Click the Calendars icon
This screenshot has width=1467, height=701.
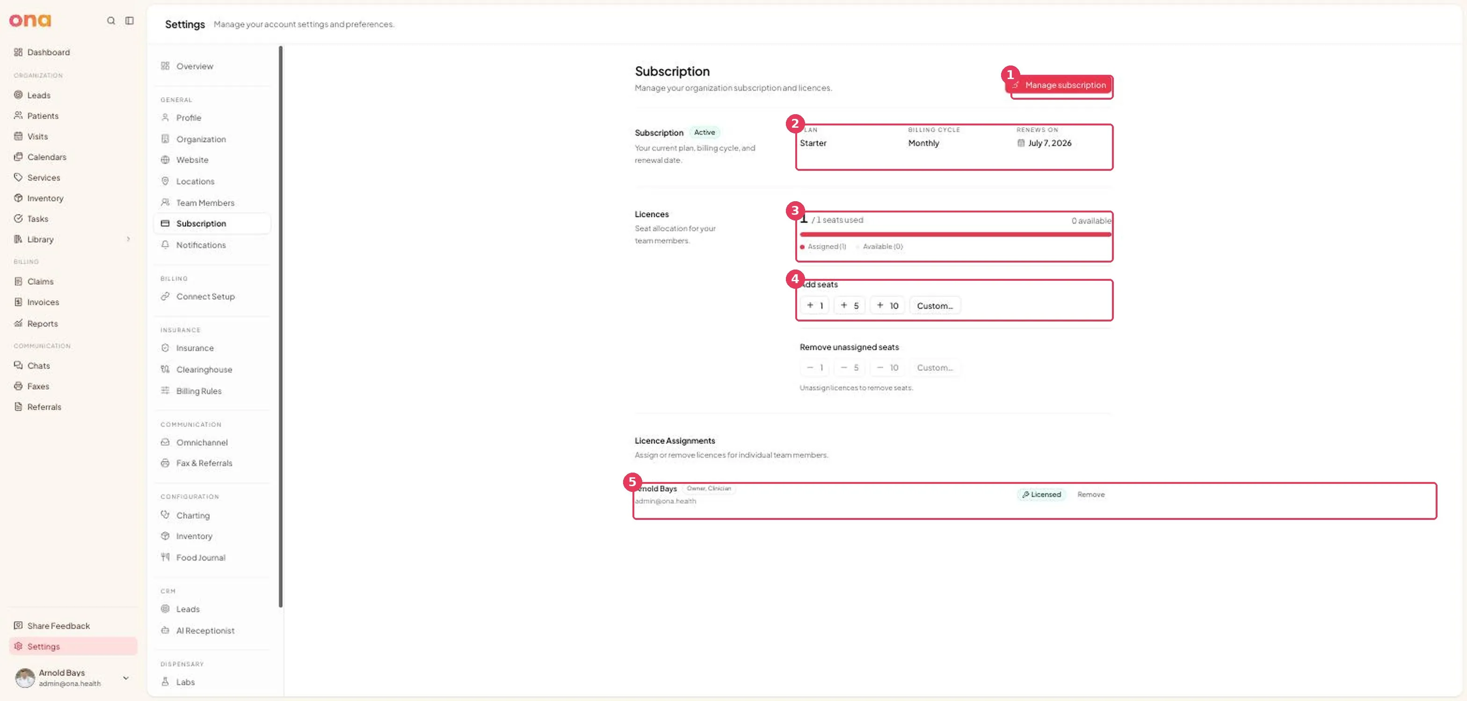point(18,157)
